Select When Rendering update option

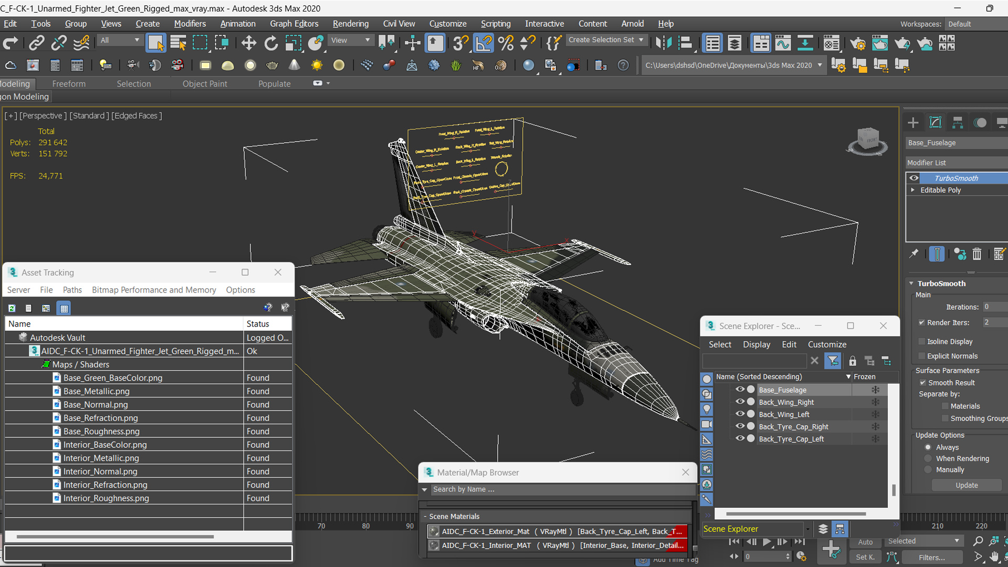click(928, 458)
